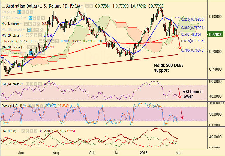Open settings gear for Vol (20) indicator
Image resolution: width=225 pixels, height=156 pixels.
tap(23, 12)
